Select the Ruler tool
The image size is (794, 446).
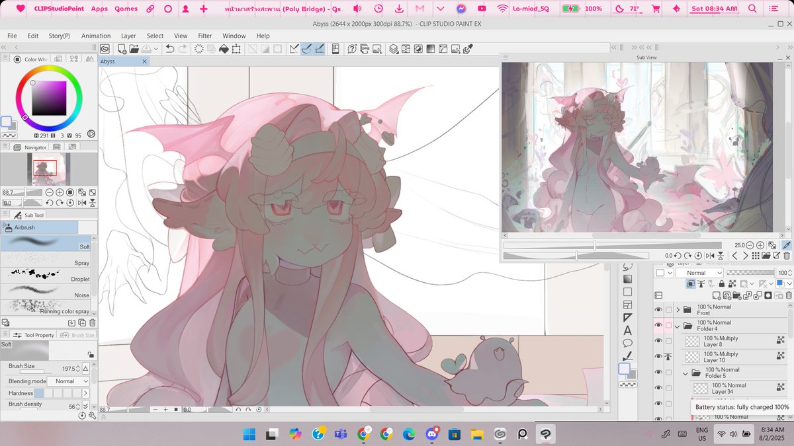627,318
